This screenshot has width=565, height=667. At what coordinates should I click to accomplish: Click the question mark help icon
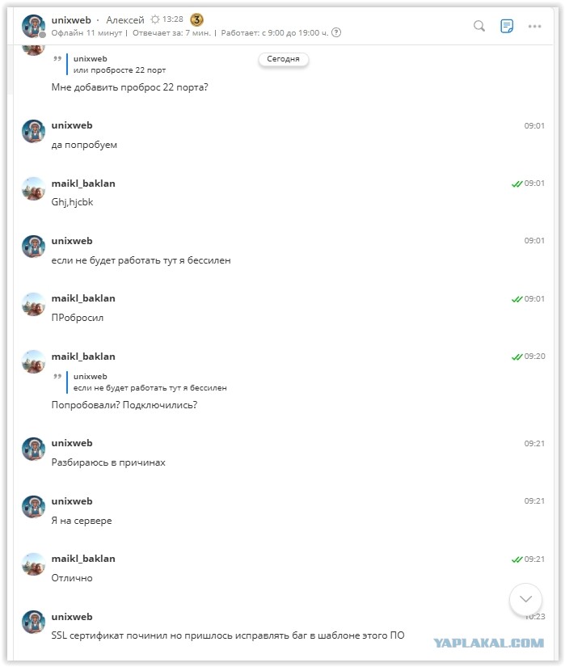[336, 33]
